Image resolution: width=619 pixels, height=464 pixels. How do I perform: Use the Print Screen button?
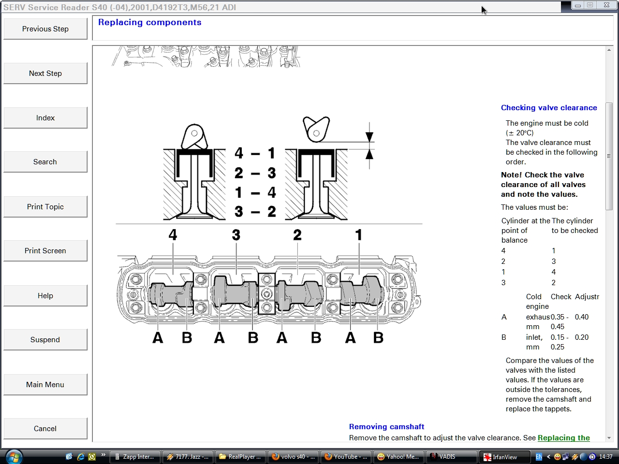[x=45, y=251]
